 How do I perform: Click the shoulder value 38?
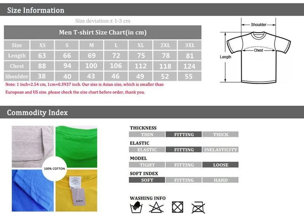(x=42, y=76)
